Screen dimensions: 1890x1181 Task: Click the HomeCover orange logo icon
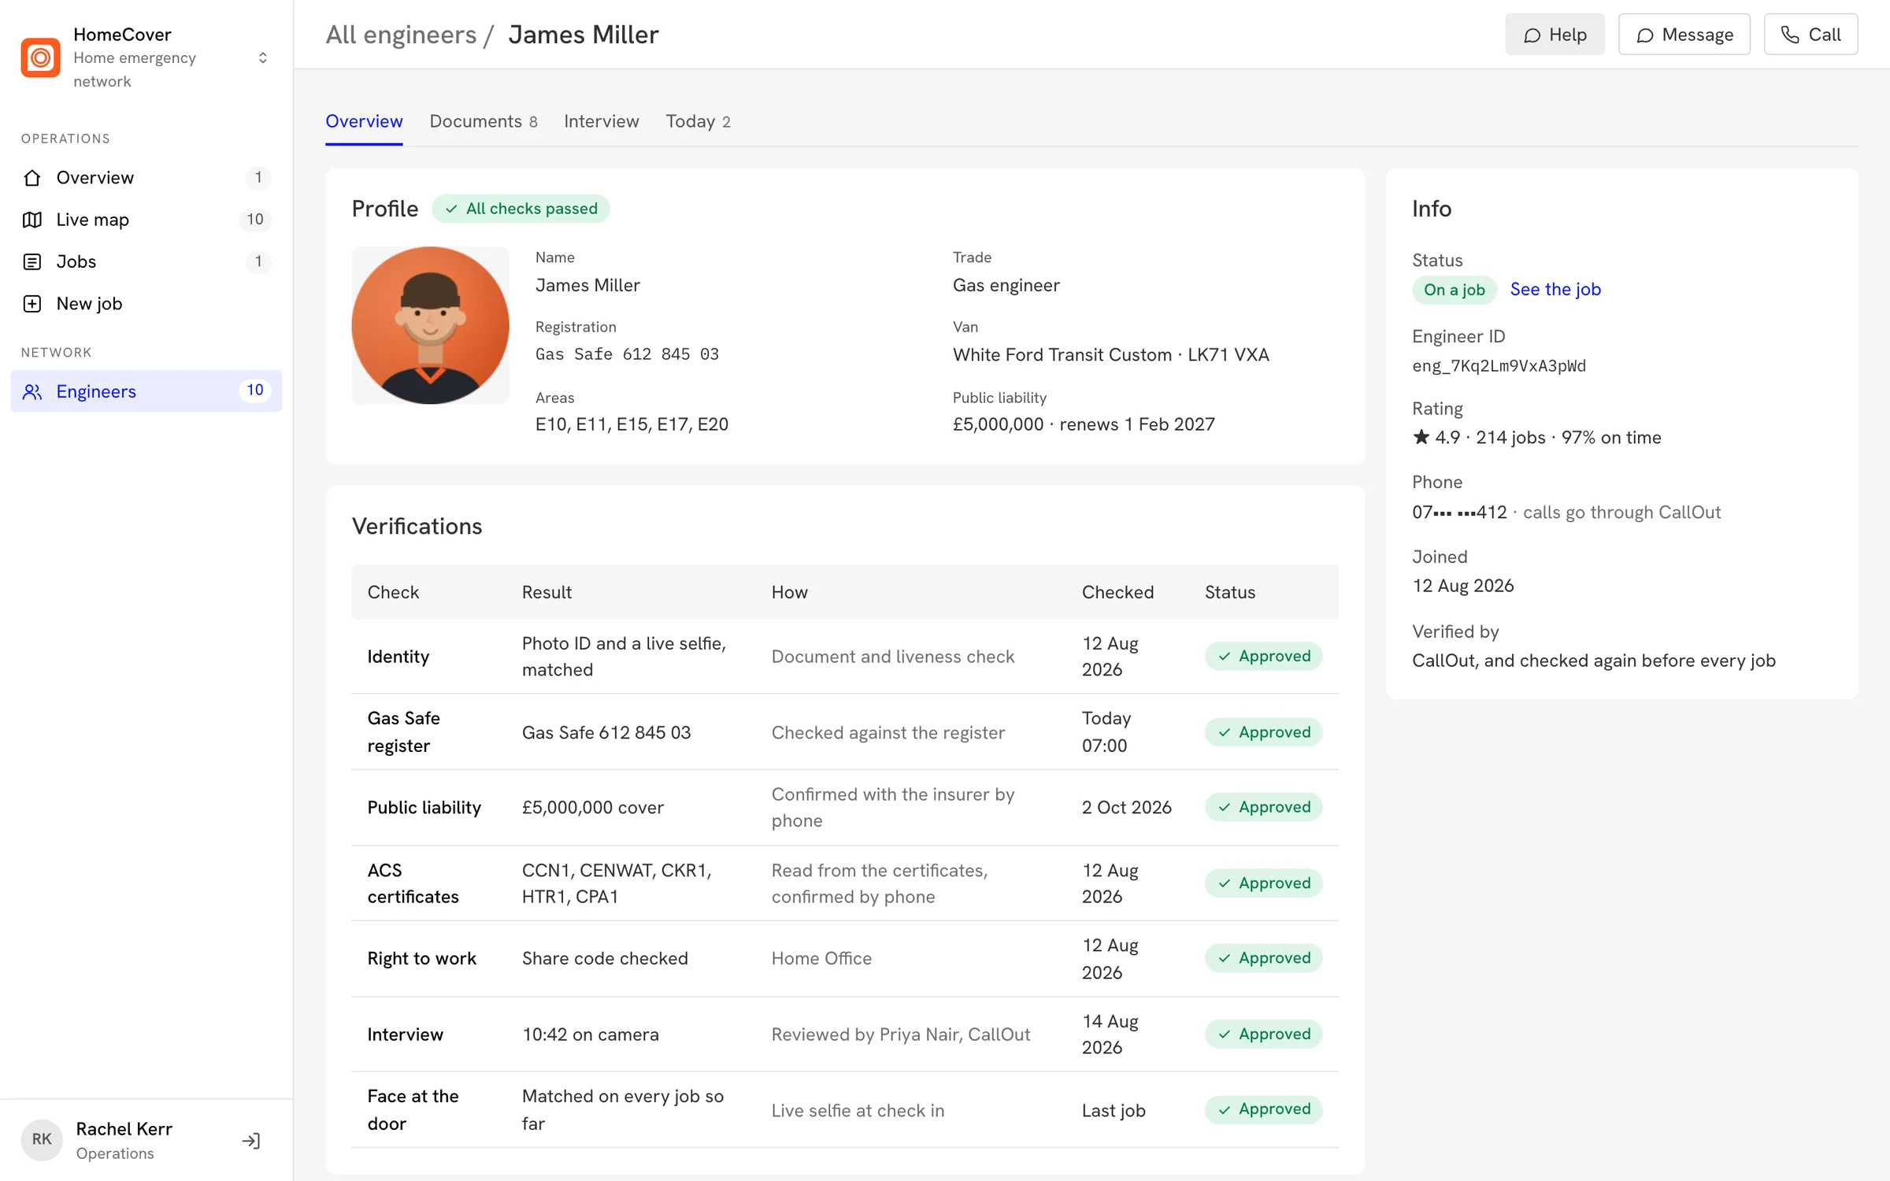click(41, 57)
